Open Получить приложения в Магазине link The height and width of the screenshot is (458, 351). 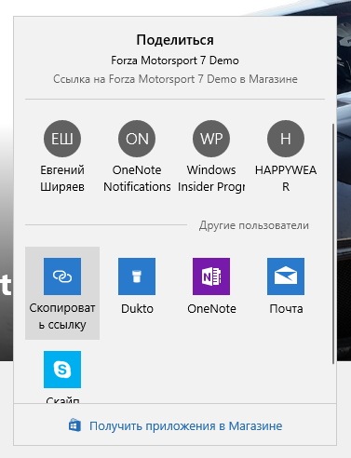point(186,426)
